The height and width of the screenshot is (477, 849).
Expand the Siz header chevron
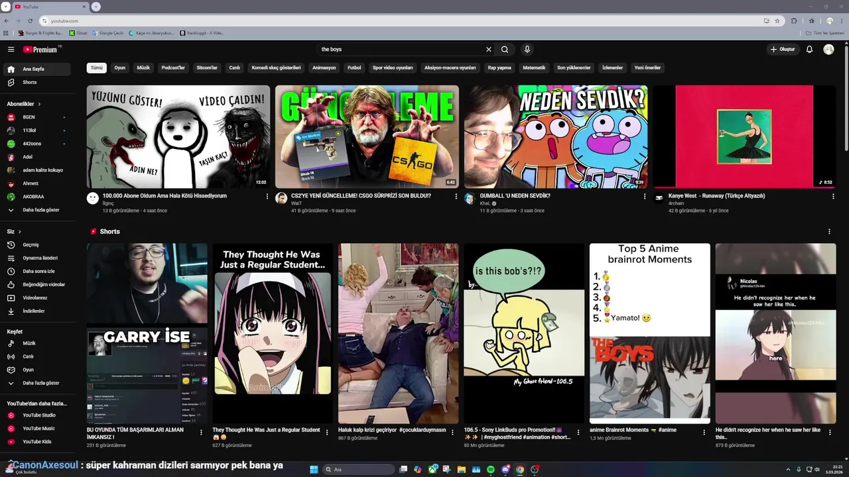(20, 232)
